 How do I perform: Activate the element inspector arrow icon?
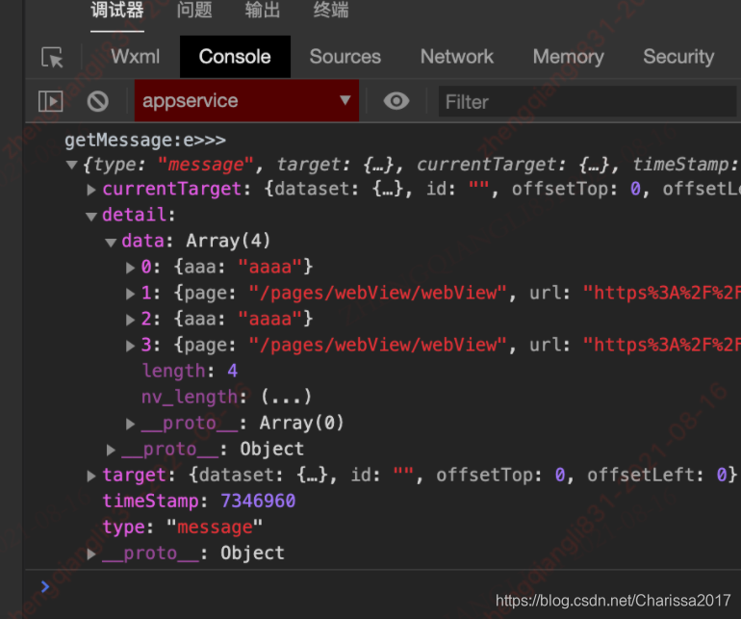(x=52, y=58)
